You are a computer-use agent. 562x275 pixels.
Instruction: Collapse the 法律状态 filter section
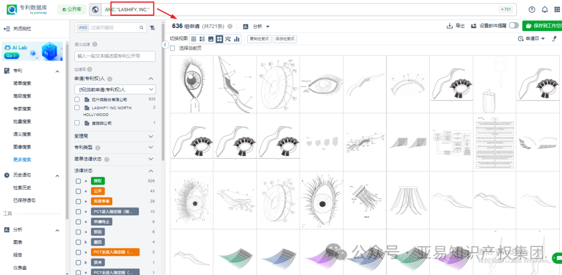(151, 171)
